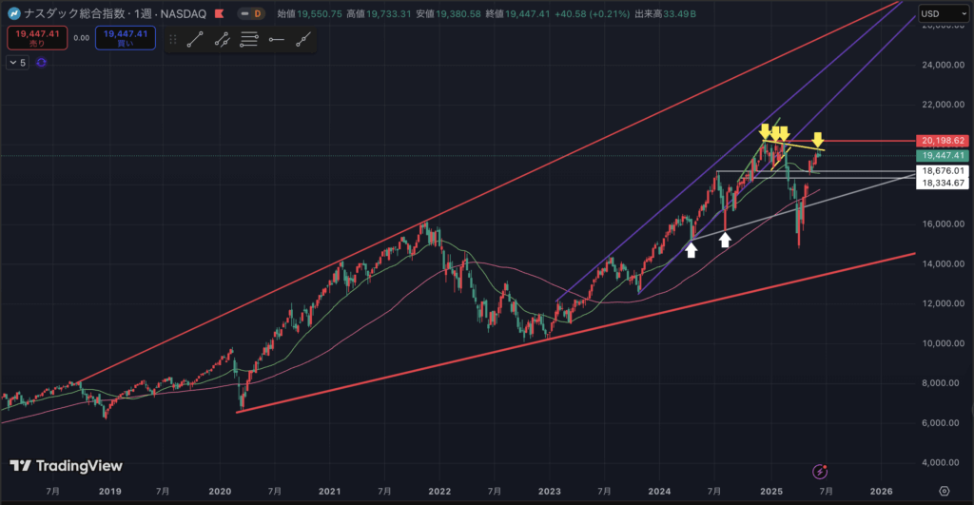Click the NASDAQ symbol logo icon
This screenshot has height=505, width=974.
tap(13, 13)
